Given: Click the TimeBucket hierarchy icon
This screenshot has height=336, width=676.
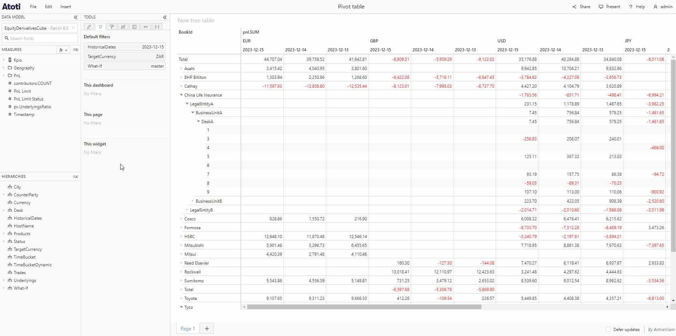Looking at the screenshot, I should [x=10, y=257].
